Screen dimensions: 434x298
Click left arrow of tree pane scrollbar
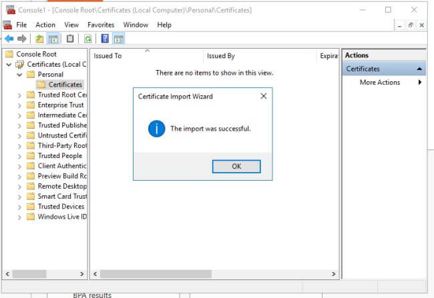click(x=7, y=274)
